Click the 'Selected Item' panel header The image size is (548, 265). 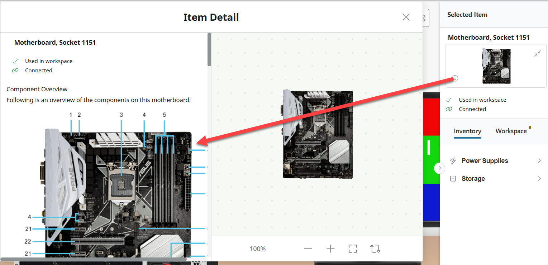(x=467, y=15)
